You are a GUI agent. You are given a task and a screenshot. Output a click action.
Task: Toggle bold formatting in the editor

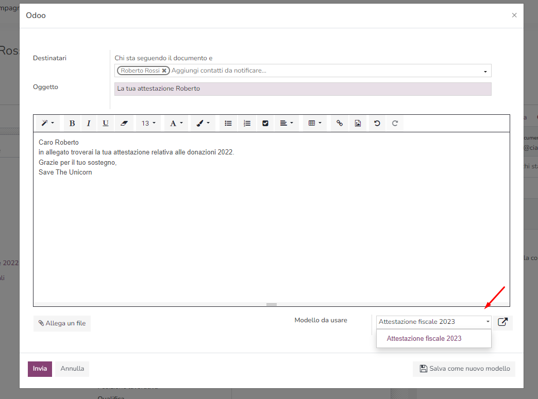tap(72, 123)
